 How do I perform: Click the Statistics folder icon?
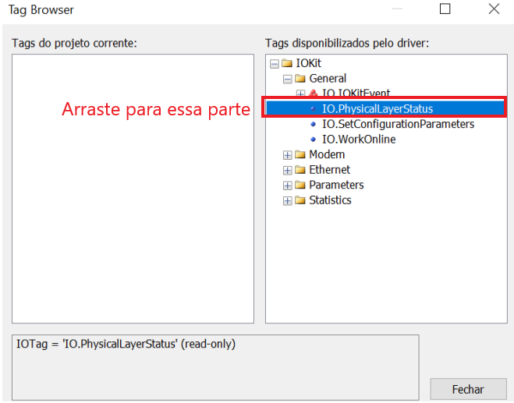(x=300, y=200)
